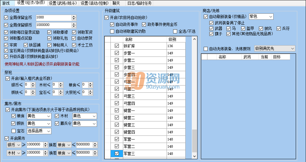Viewport: 306px width, 162px height.
Task: Uncheck 领取每日登录奖励
Action: coord(6,32)
